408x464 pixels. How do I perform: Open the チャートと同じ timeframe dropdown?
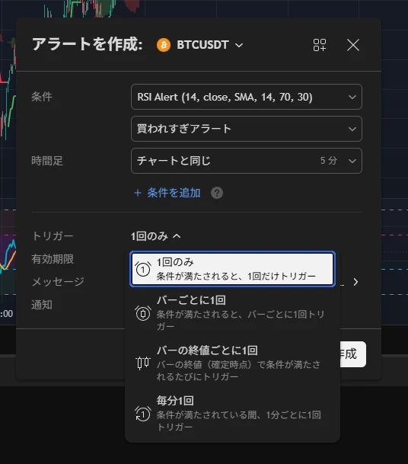(247, 161)
